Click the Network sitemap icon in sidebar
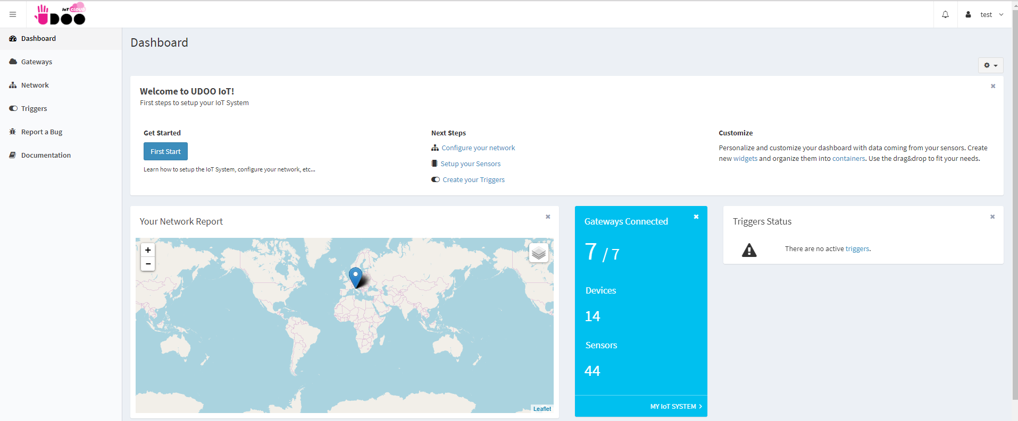The height and width of the screenshot is (421, 1018). (x=13, y=85)
